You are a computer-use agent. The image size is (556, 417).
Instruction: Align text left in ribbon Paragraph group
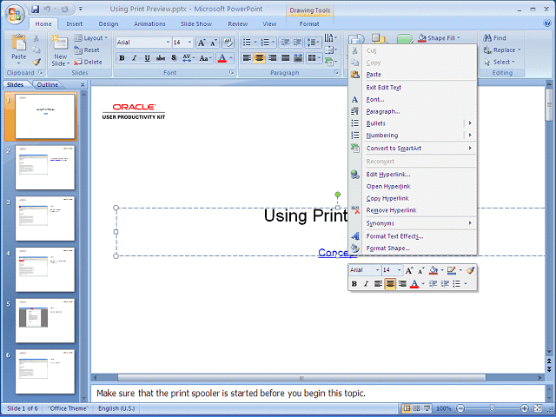247,58
